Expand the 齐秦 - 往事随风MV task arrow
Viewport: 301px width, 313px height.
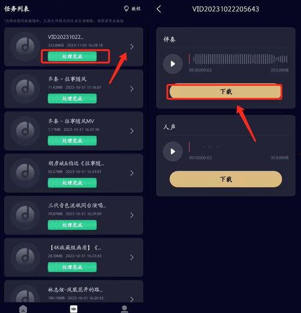coord(132,131)
